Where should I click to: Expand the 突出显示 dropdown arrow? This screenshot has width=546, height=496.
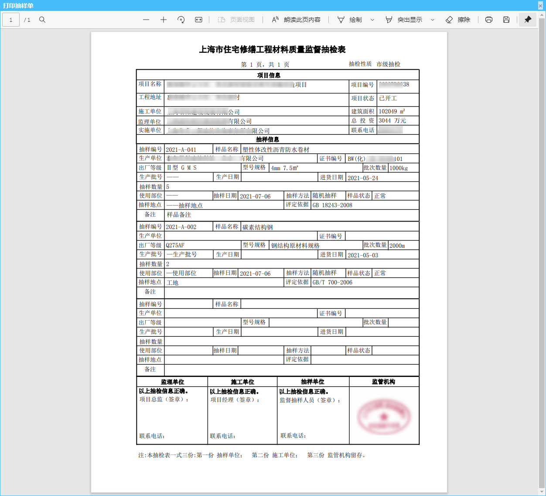[x=433, y=20]
